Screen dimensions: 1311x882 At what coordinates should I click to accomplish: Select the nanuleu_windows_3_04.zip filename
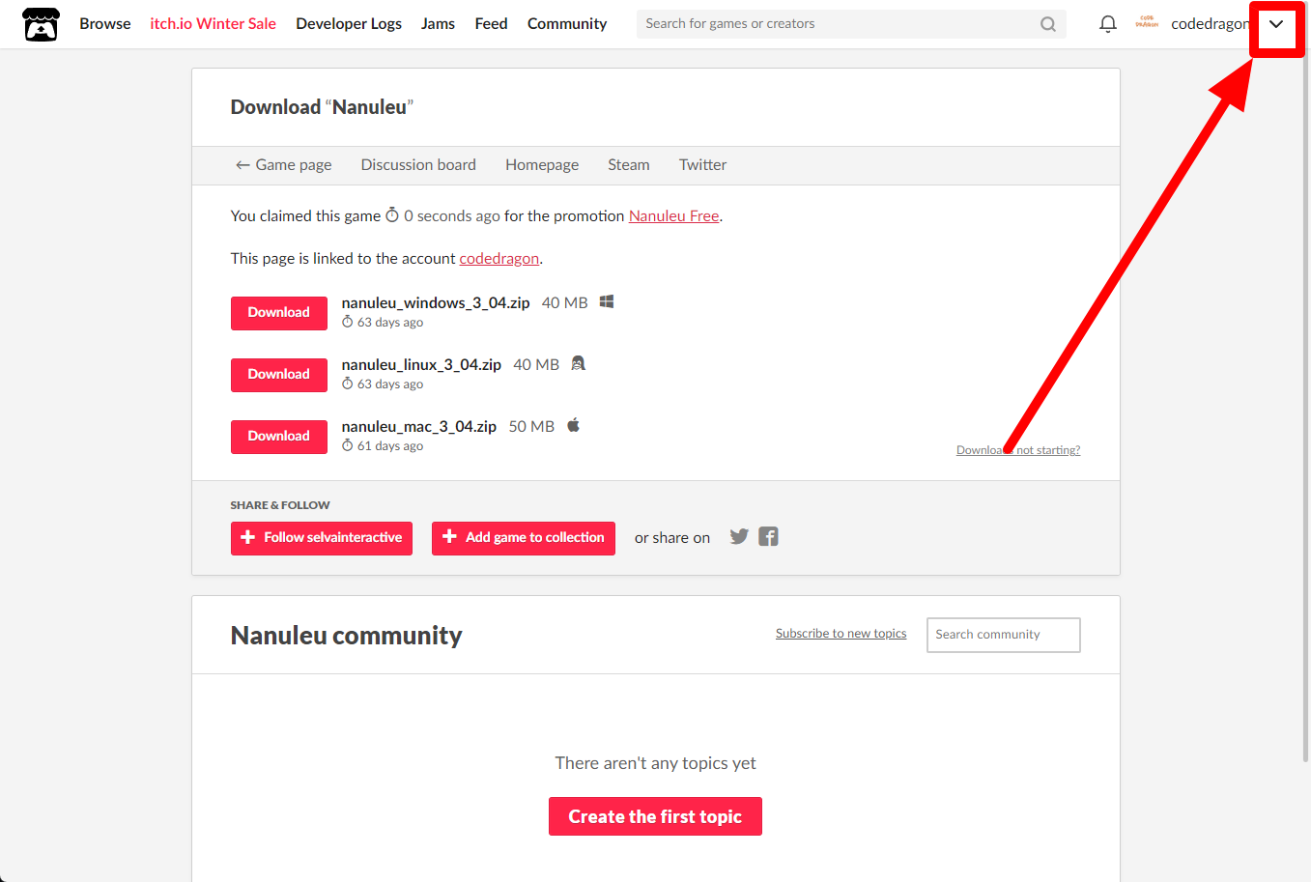pyautogui.click(x=436, y=302)
